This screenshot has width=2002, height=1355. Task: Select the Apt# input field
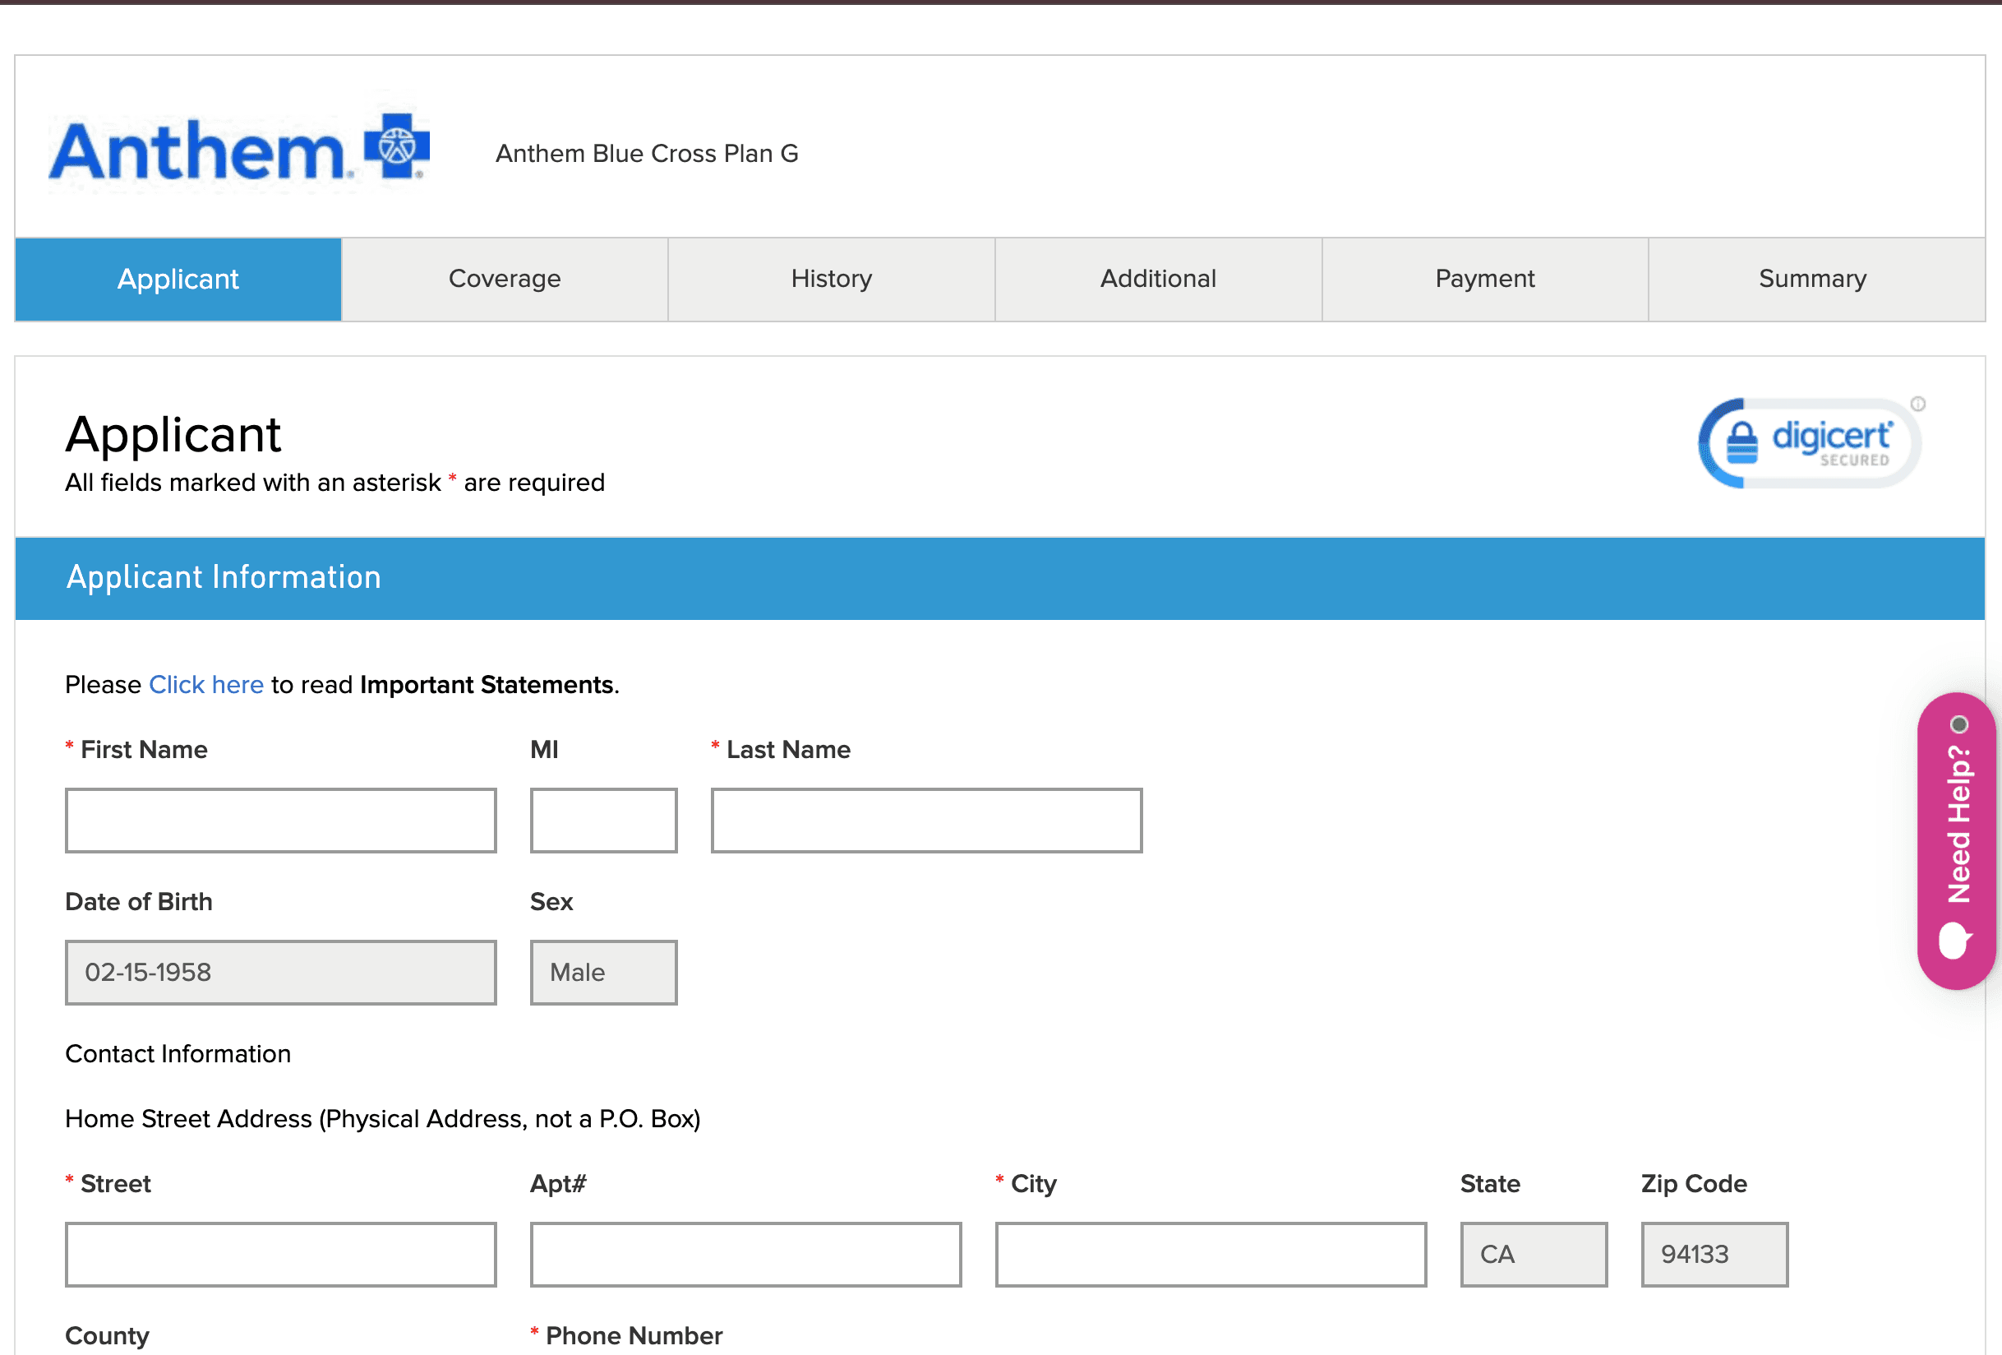pos(745,1254)
